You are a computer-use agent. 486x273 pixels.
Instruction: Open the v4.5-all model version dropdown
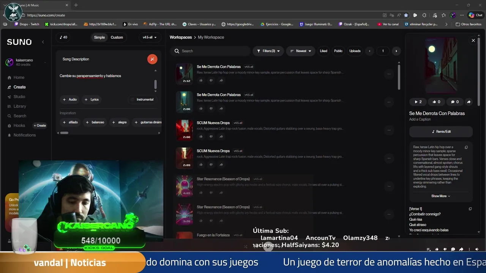(x=150, y=37)
